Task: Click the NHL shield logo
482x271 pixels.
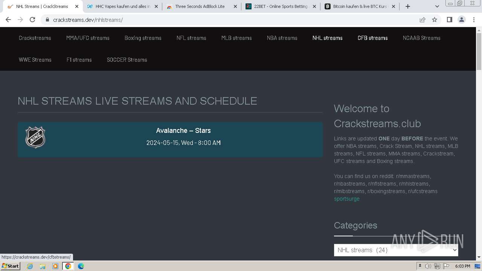Action: 35,137
